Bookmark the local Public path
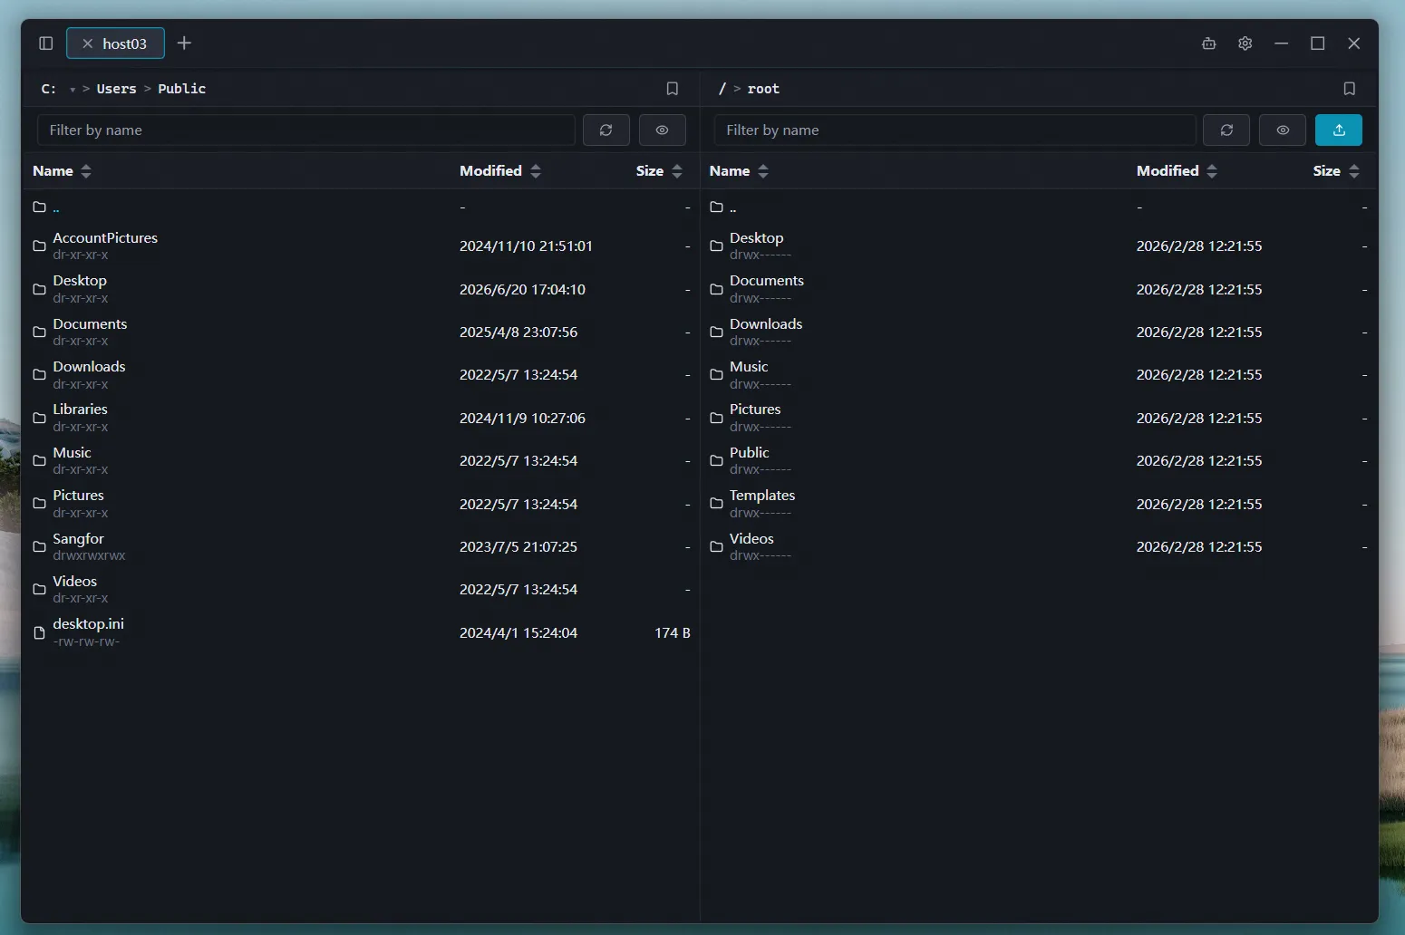The image size is (1405, 935). 672,89
